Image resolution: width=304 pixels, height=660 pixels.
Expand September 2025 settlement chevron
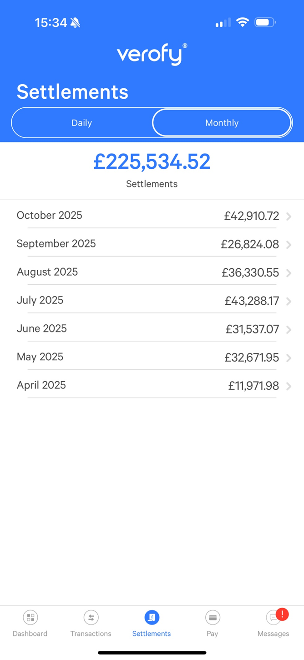pyautogui.click(x=289, y=245)
